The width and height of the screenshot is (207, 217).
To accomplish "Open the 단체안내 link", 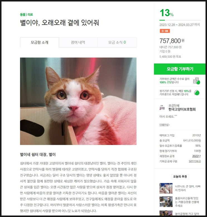I will coord(164,125).
